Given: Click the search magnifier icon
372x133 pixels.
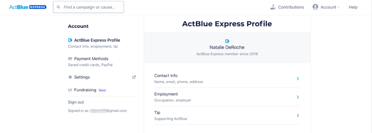Looking at the screenshot, I should 58,7.
